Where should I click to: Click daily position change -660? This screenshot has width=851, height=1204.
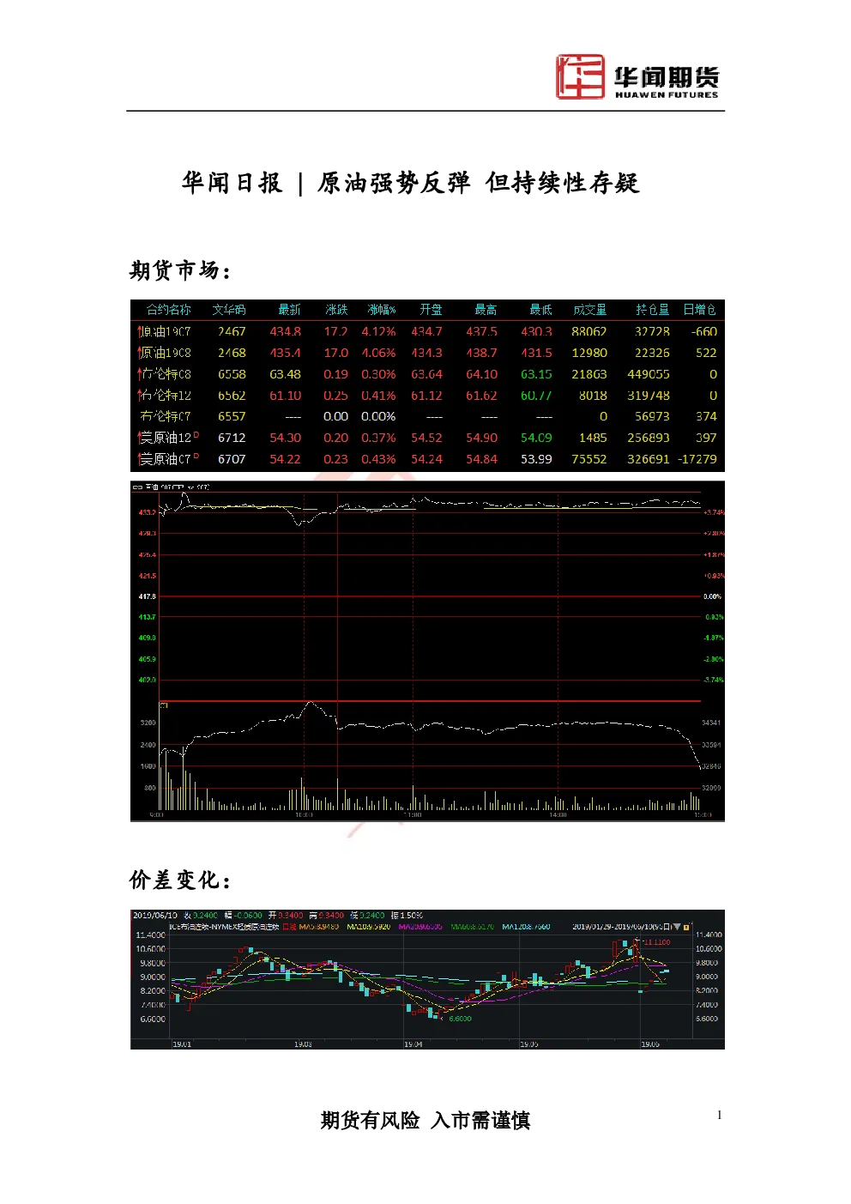click(704, 331)
